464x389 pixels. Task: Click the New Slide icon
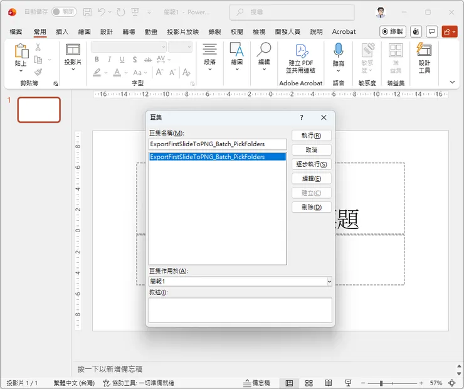(73, 50)
